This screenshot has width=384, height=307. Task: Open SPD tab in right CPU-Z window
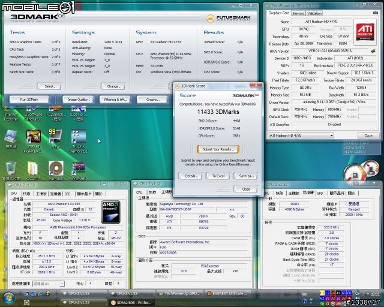(320, 193)
